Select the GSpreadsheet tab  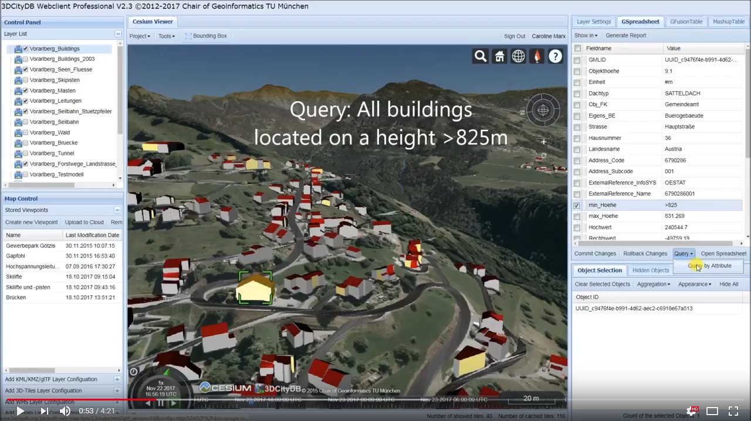(x=640, y=22)
